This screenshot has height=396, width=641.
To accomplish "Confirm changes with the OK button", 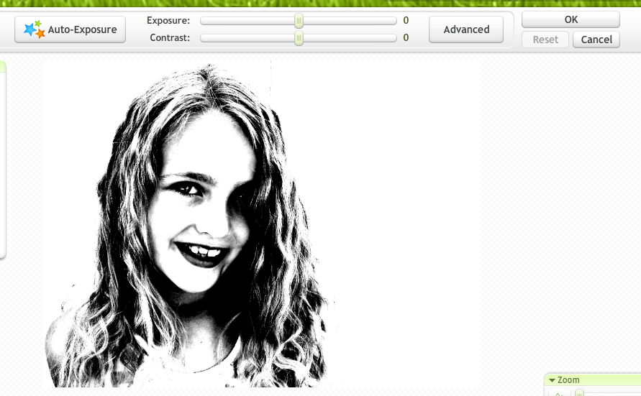I will [x=570, y=19].
